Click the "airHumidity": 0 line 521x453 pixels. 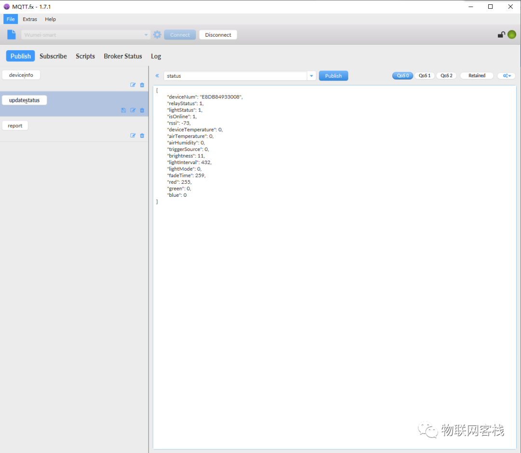point(186,143)
